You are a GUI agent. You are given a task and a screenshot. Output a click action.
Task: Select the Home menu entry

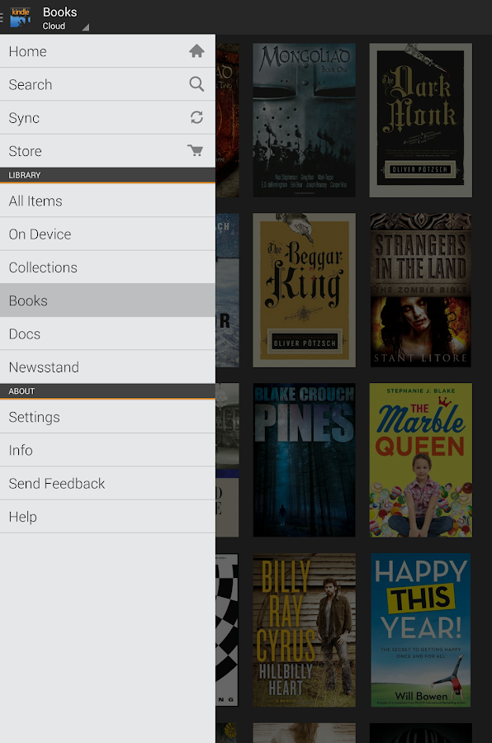[107, 50]
